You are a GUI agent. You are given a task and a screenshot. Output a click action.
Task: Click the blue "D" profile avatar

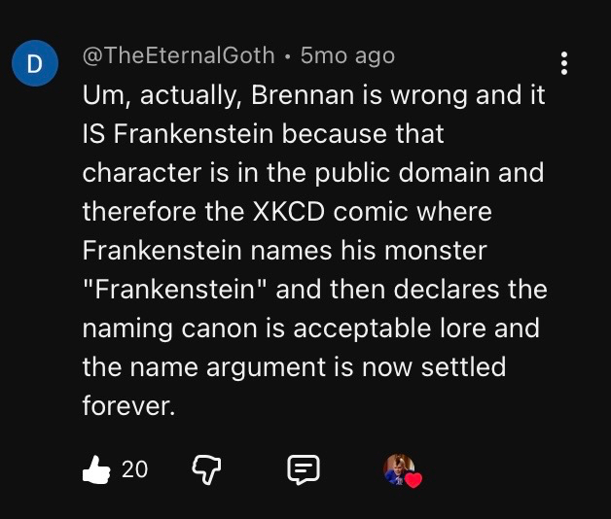(34, 65)
